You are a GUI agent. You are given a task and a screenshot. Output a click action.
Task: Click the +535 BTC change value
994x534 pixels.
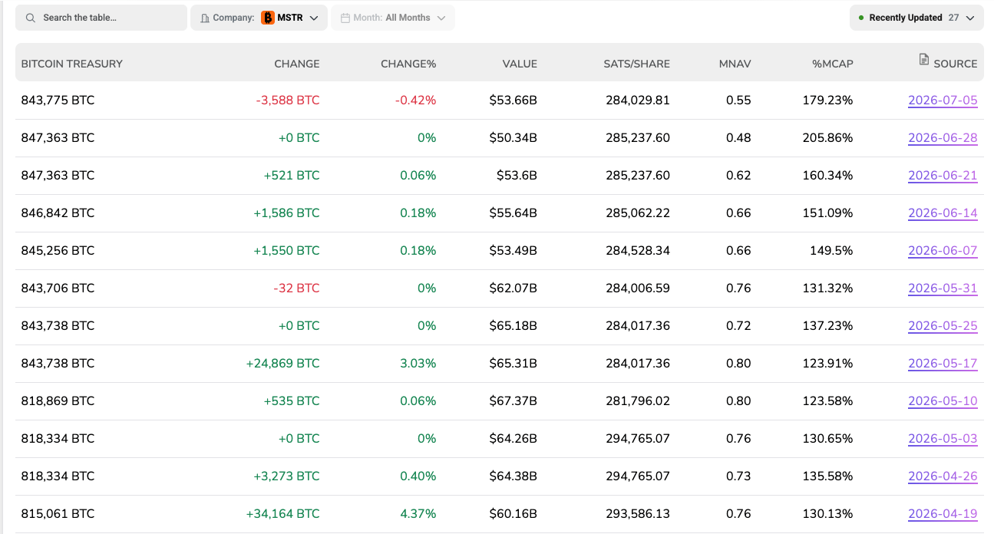292,401
